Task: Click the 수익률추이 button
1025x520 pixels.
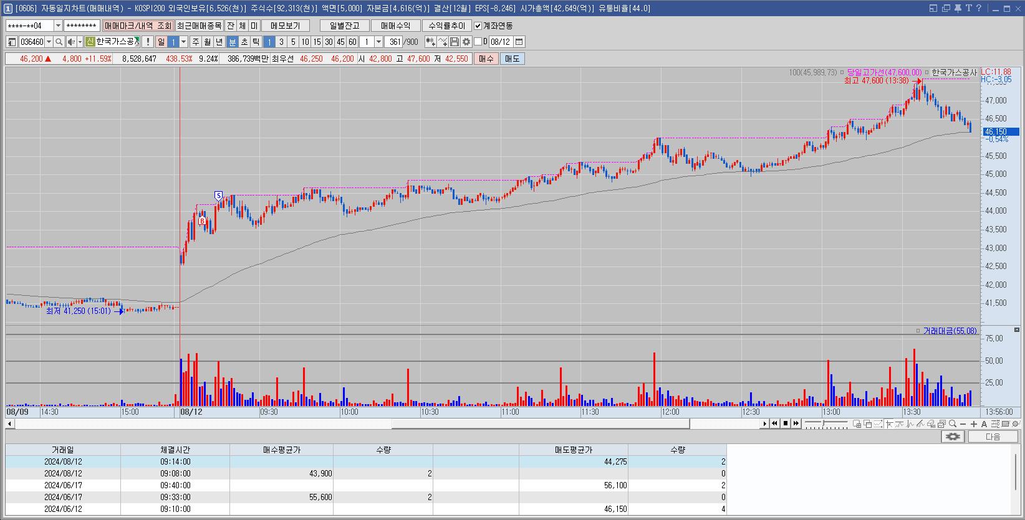Action: [446, 26]
